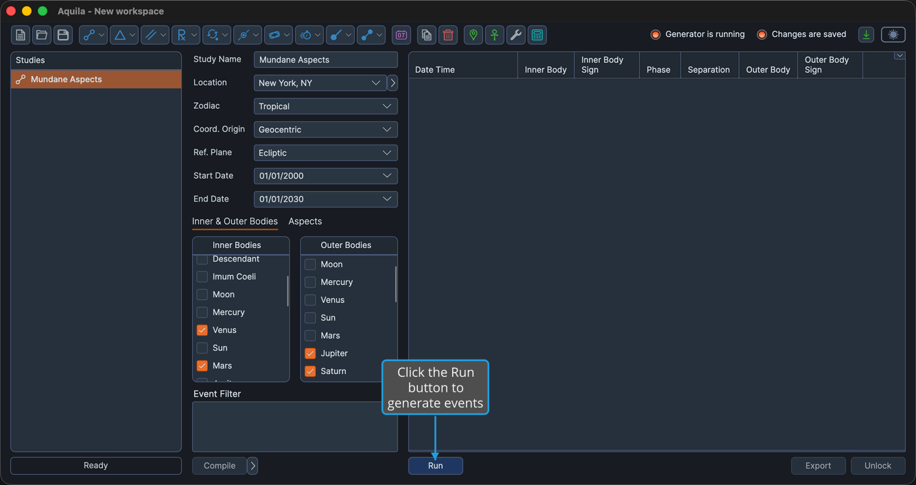Image resolution: width=916 pixels, height=485 pixels.
Task: Open the Ref. Plane Ecliptic dropdown
Action: coord(325,153)
